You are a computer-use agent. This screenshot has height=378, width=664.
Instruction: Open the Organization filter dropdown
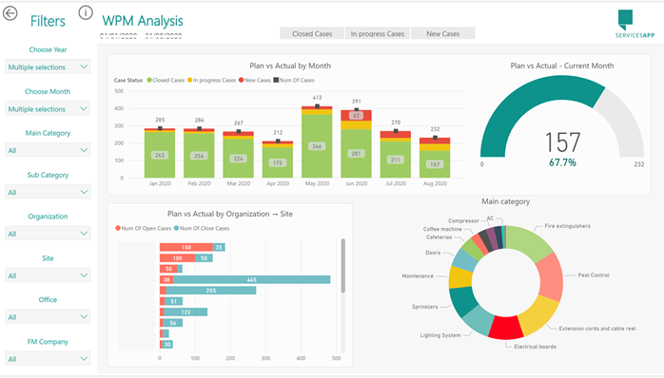[48, 234]
